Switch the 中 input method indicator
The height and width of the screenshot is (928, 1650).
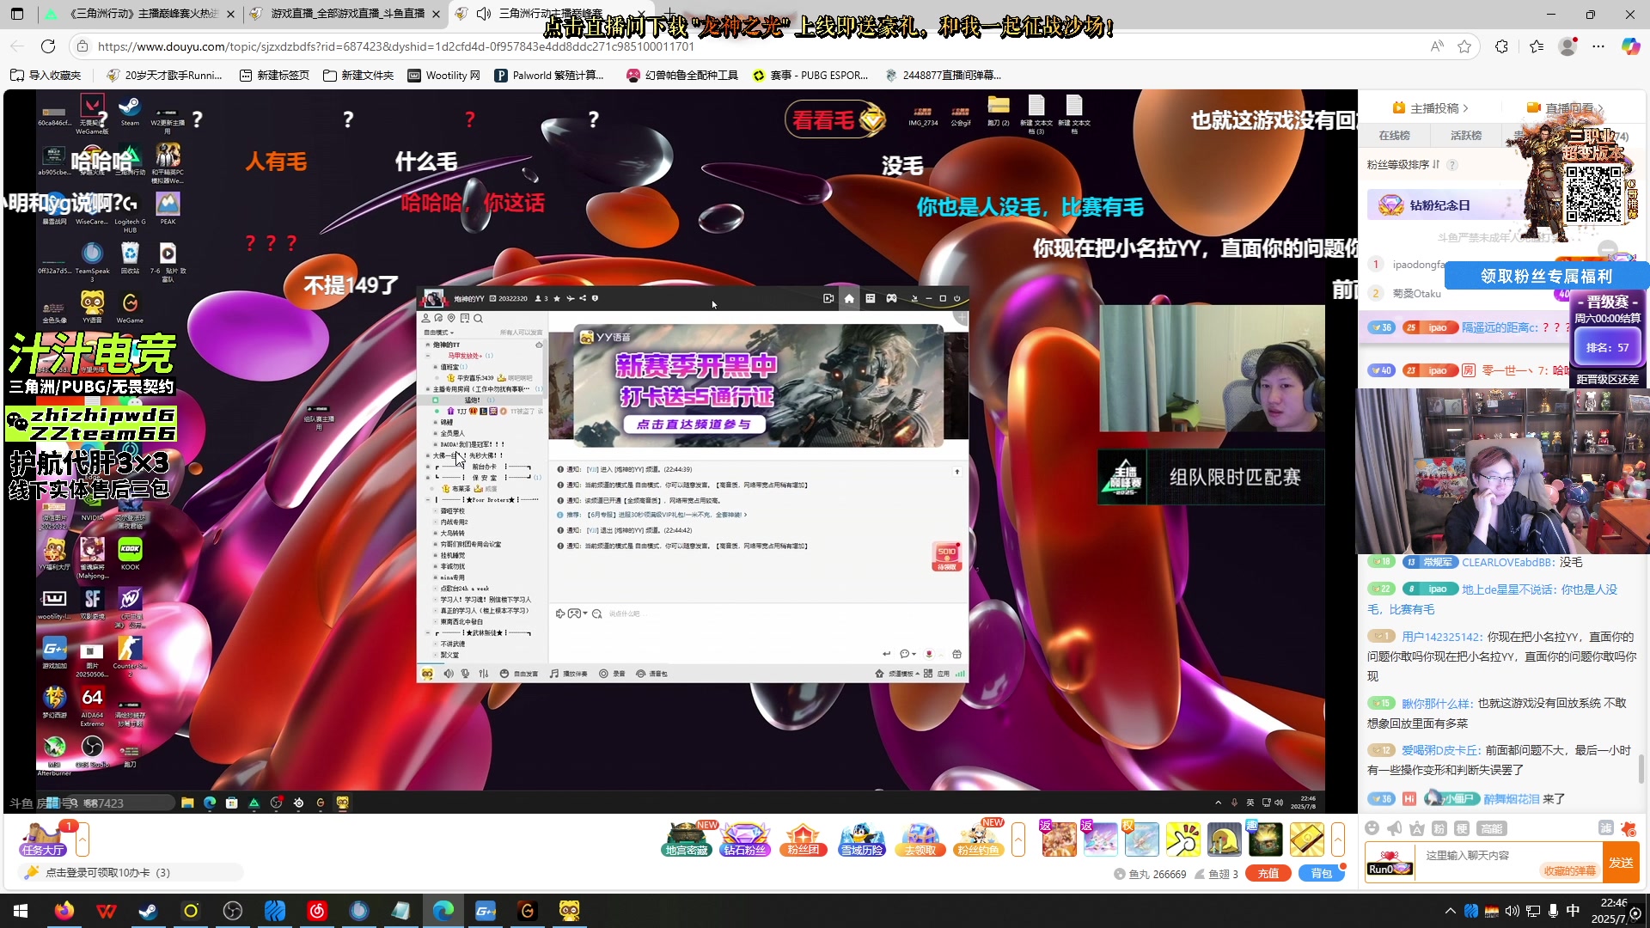pyautogui.click(x=1574, y=911)
